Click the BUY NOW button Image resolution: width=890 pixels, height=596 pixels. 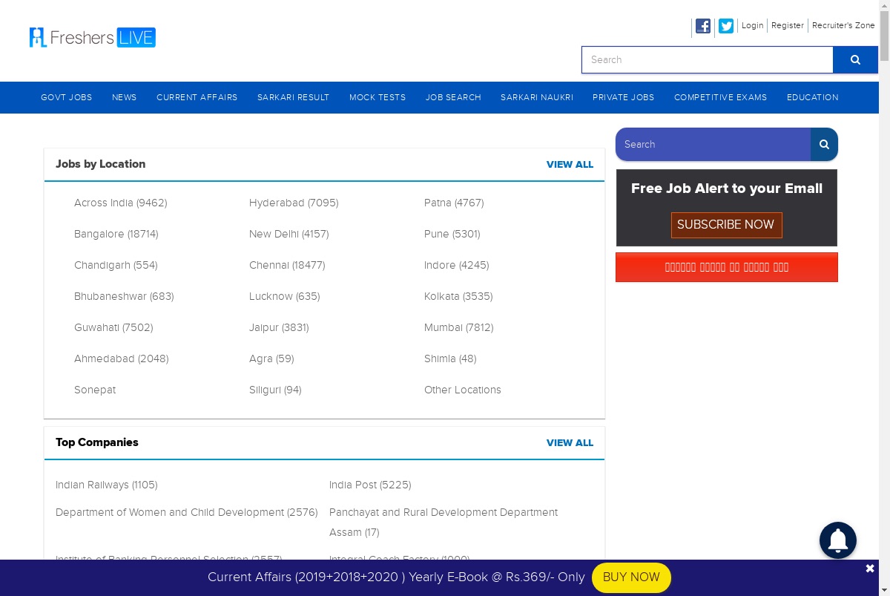631,577
